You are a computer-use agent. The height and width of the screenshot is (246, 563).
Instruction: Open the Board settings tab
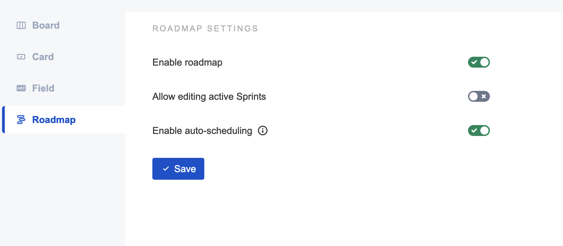(46, 25)
